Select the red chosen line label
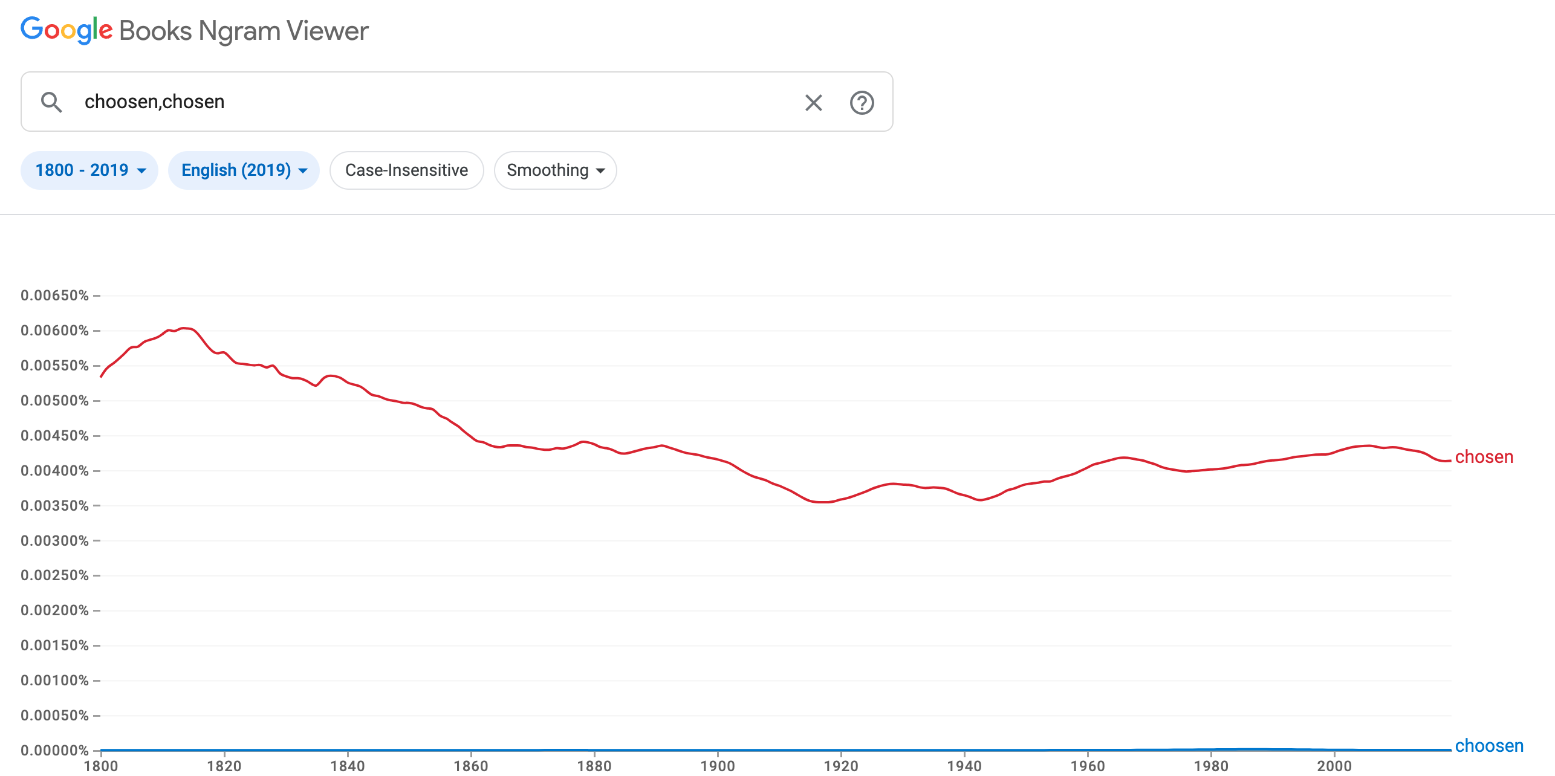 (1484, 457)
